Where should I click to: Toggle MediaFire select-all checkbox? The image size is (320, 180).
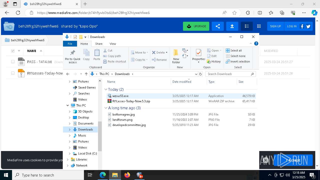click(13, 51)
